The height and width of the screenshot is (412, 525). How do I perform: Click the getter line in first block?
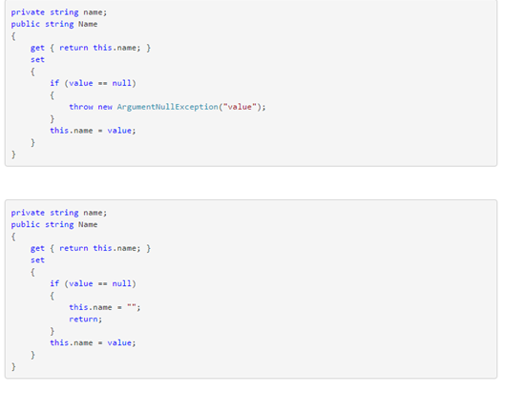91,48
